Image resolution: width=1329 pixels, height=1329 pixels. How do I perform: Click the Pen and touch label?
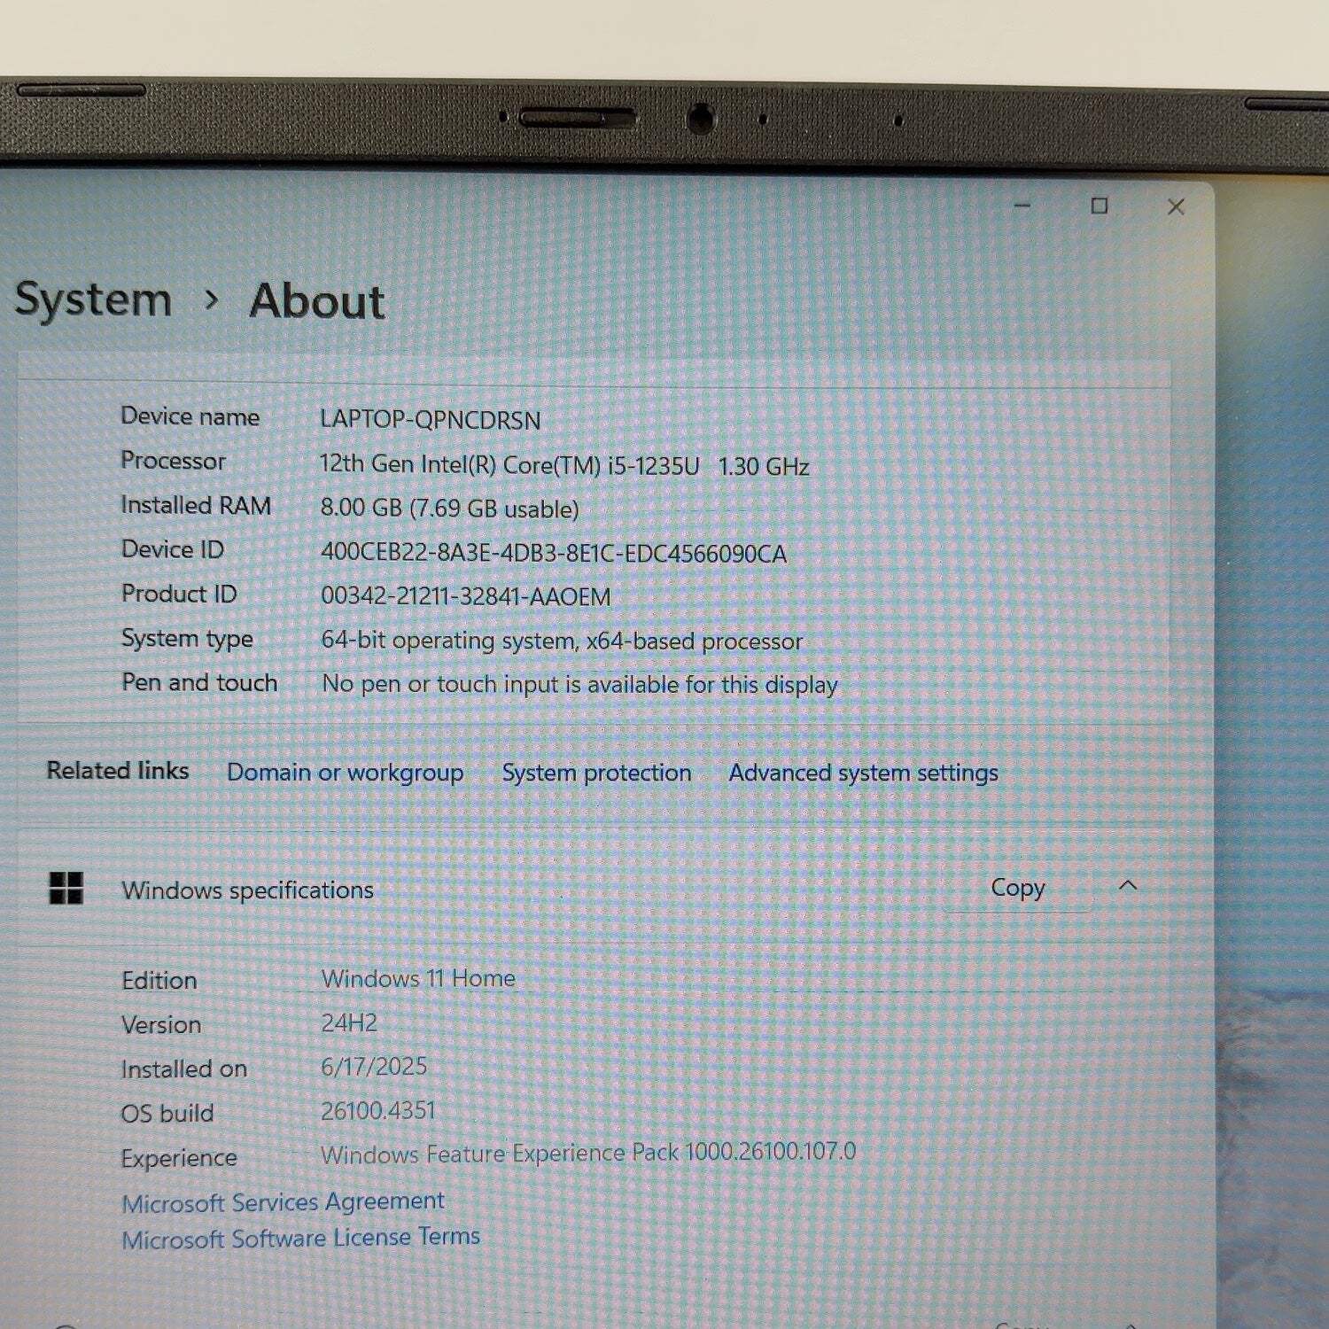pos(199,682)
